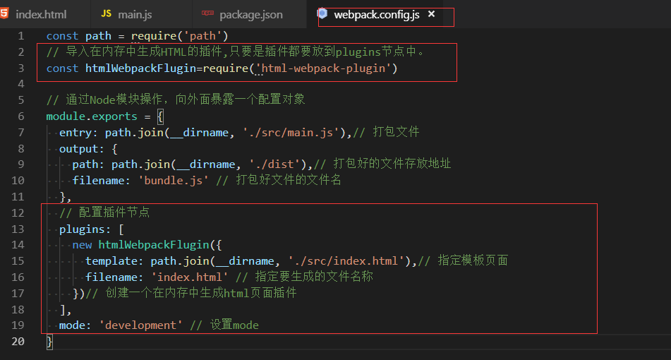
Task: Open the main.js tab
Action: [x=135, y=15]
